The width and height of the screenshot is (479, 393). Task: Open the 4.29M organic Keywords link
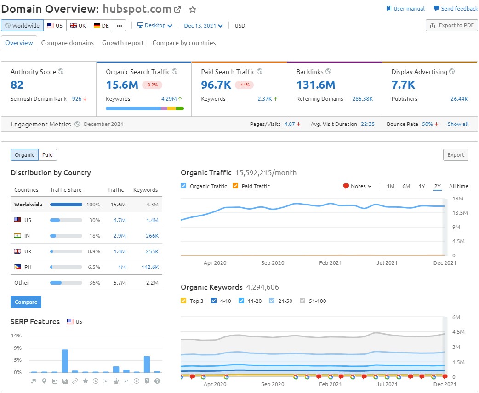[x=169, y=99]
